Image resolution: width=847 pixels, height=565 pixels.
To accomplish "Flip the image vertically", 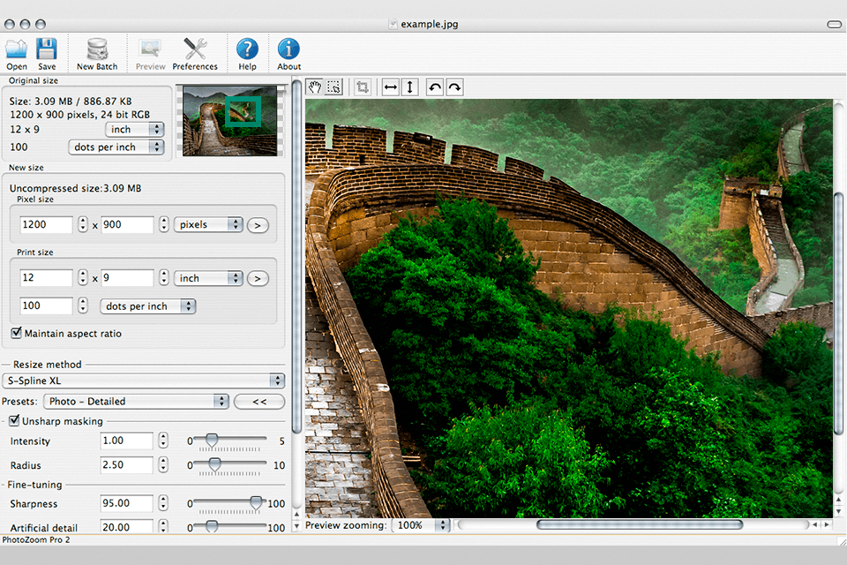I will tap(410, 87).
